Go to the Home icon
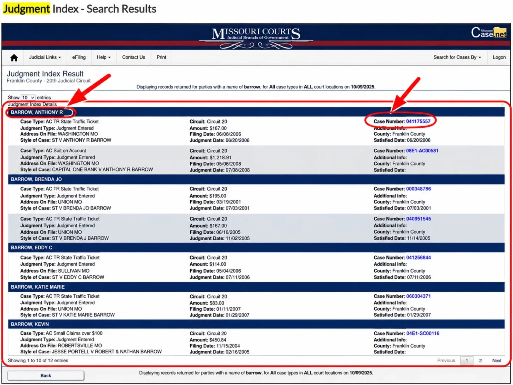This screenshot has width=513, height=385. pos(14,58)
